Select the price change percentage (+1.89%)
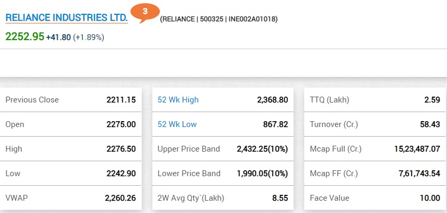This screenshot has width=447, height=213. pyautogui.click(x=89, y=37)
